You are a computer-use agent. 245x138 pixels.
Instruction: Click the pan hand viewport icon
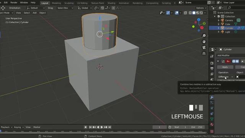[x=204, y=42]
